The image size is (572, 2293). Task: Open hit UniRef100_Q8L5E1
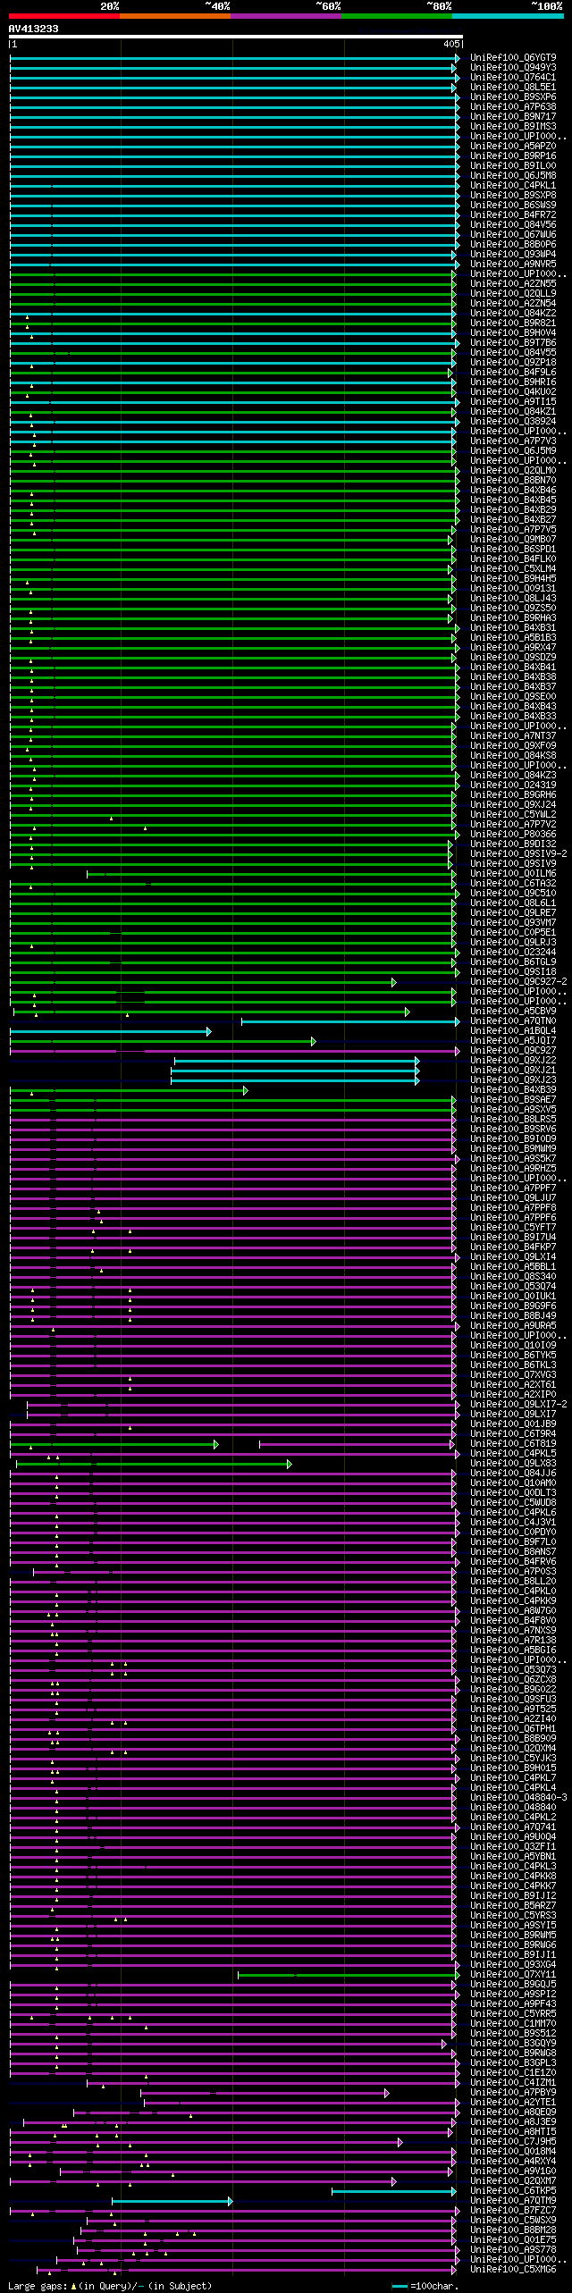click(x=513, y=88)
